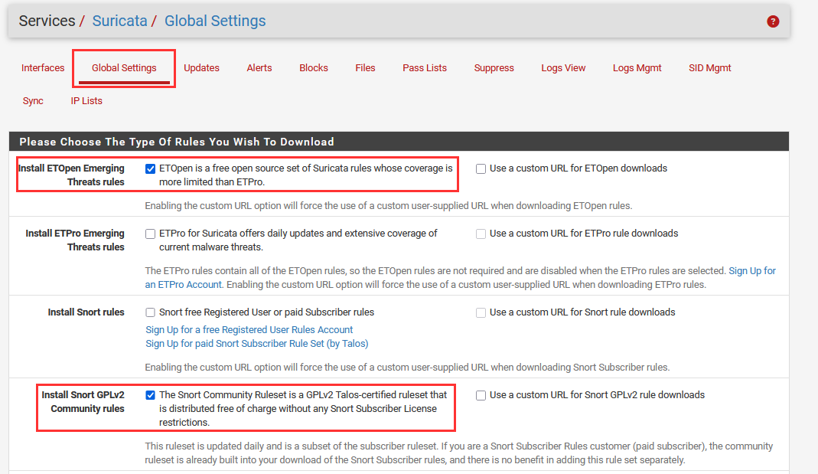Viewport: 818px width, 474px height.
Task: Switch to the Updates tab
Action: point(201,68)
